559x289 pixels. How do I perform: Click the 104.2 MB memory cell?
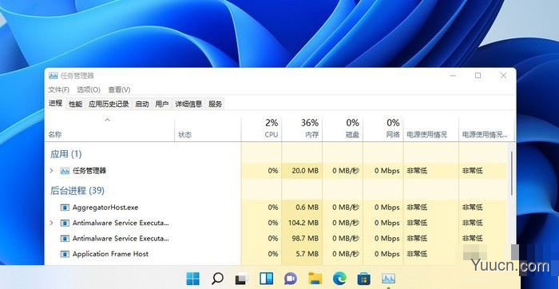pyautogui.click(x=302, y=223)
